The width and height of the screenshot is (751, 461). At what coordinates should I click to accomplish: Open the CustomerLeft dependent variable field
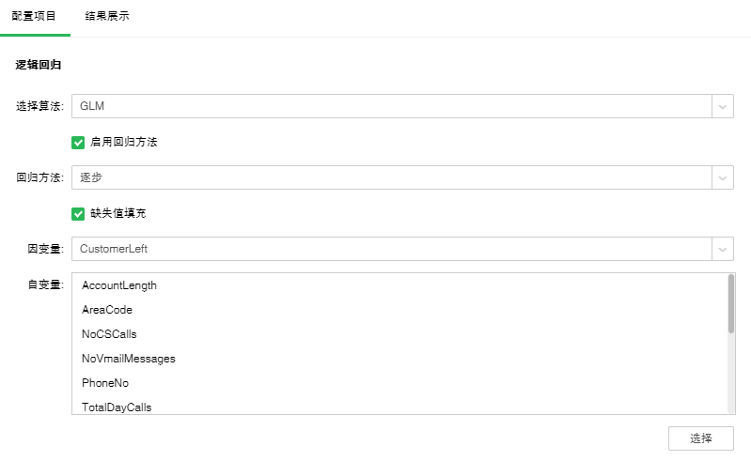pyautogui.click(x=390, y=249)
